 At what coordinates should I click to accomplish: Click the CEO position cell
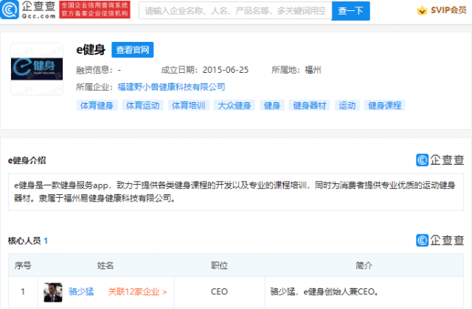tap(219, 291)
